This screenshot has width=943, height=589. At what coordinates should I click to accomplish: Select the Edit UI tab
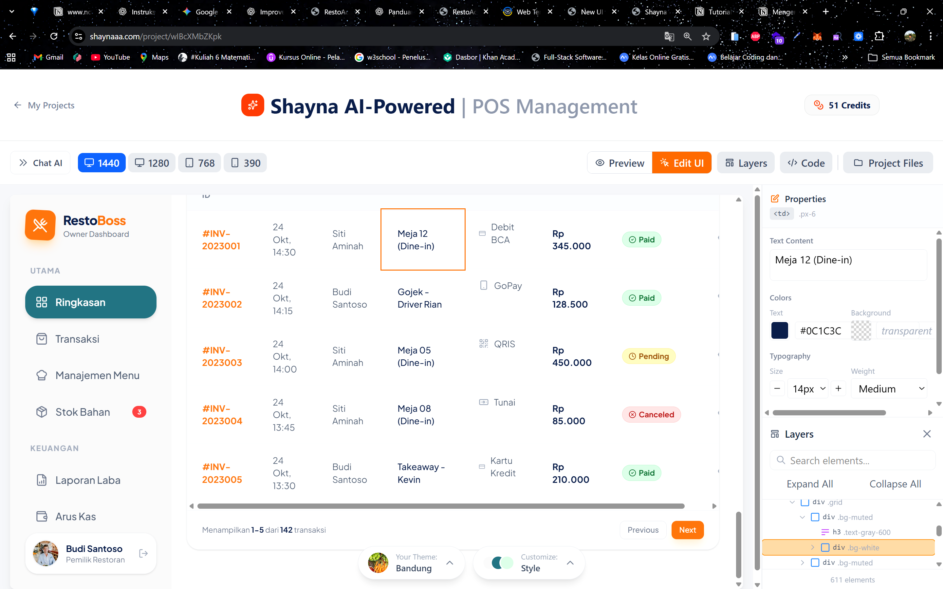click(x=682, y=162)
